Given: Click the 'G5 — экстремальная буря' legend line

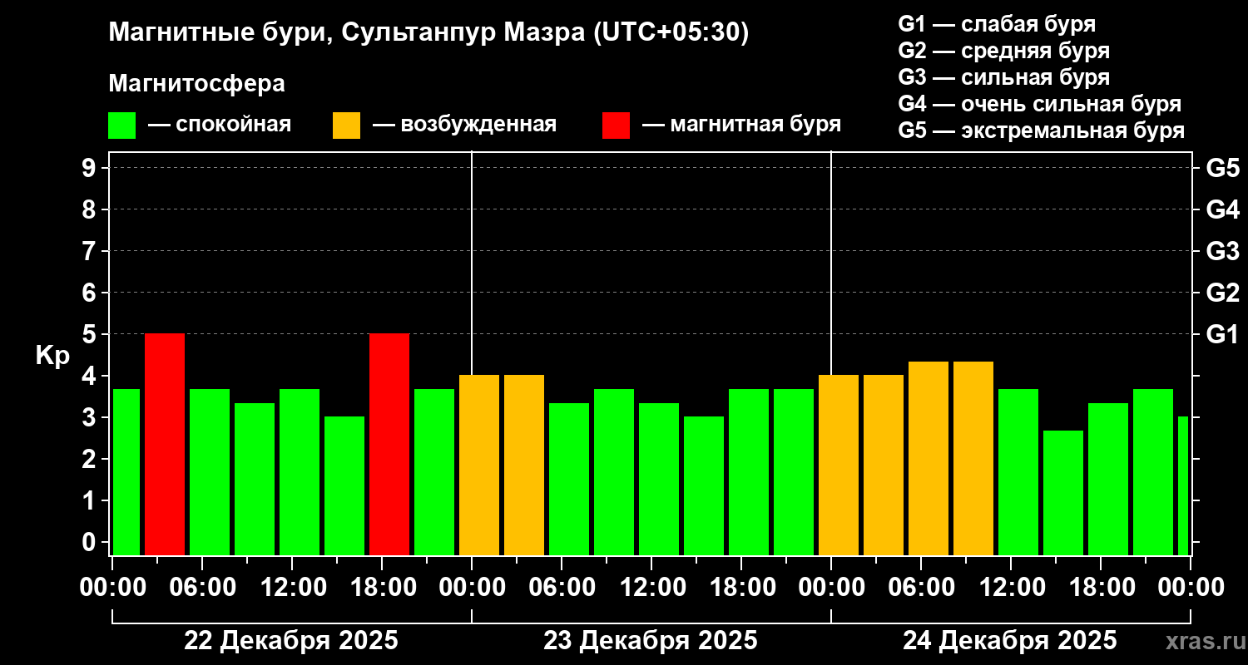Looking at the screenshot, I should [1042, 131].
